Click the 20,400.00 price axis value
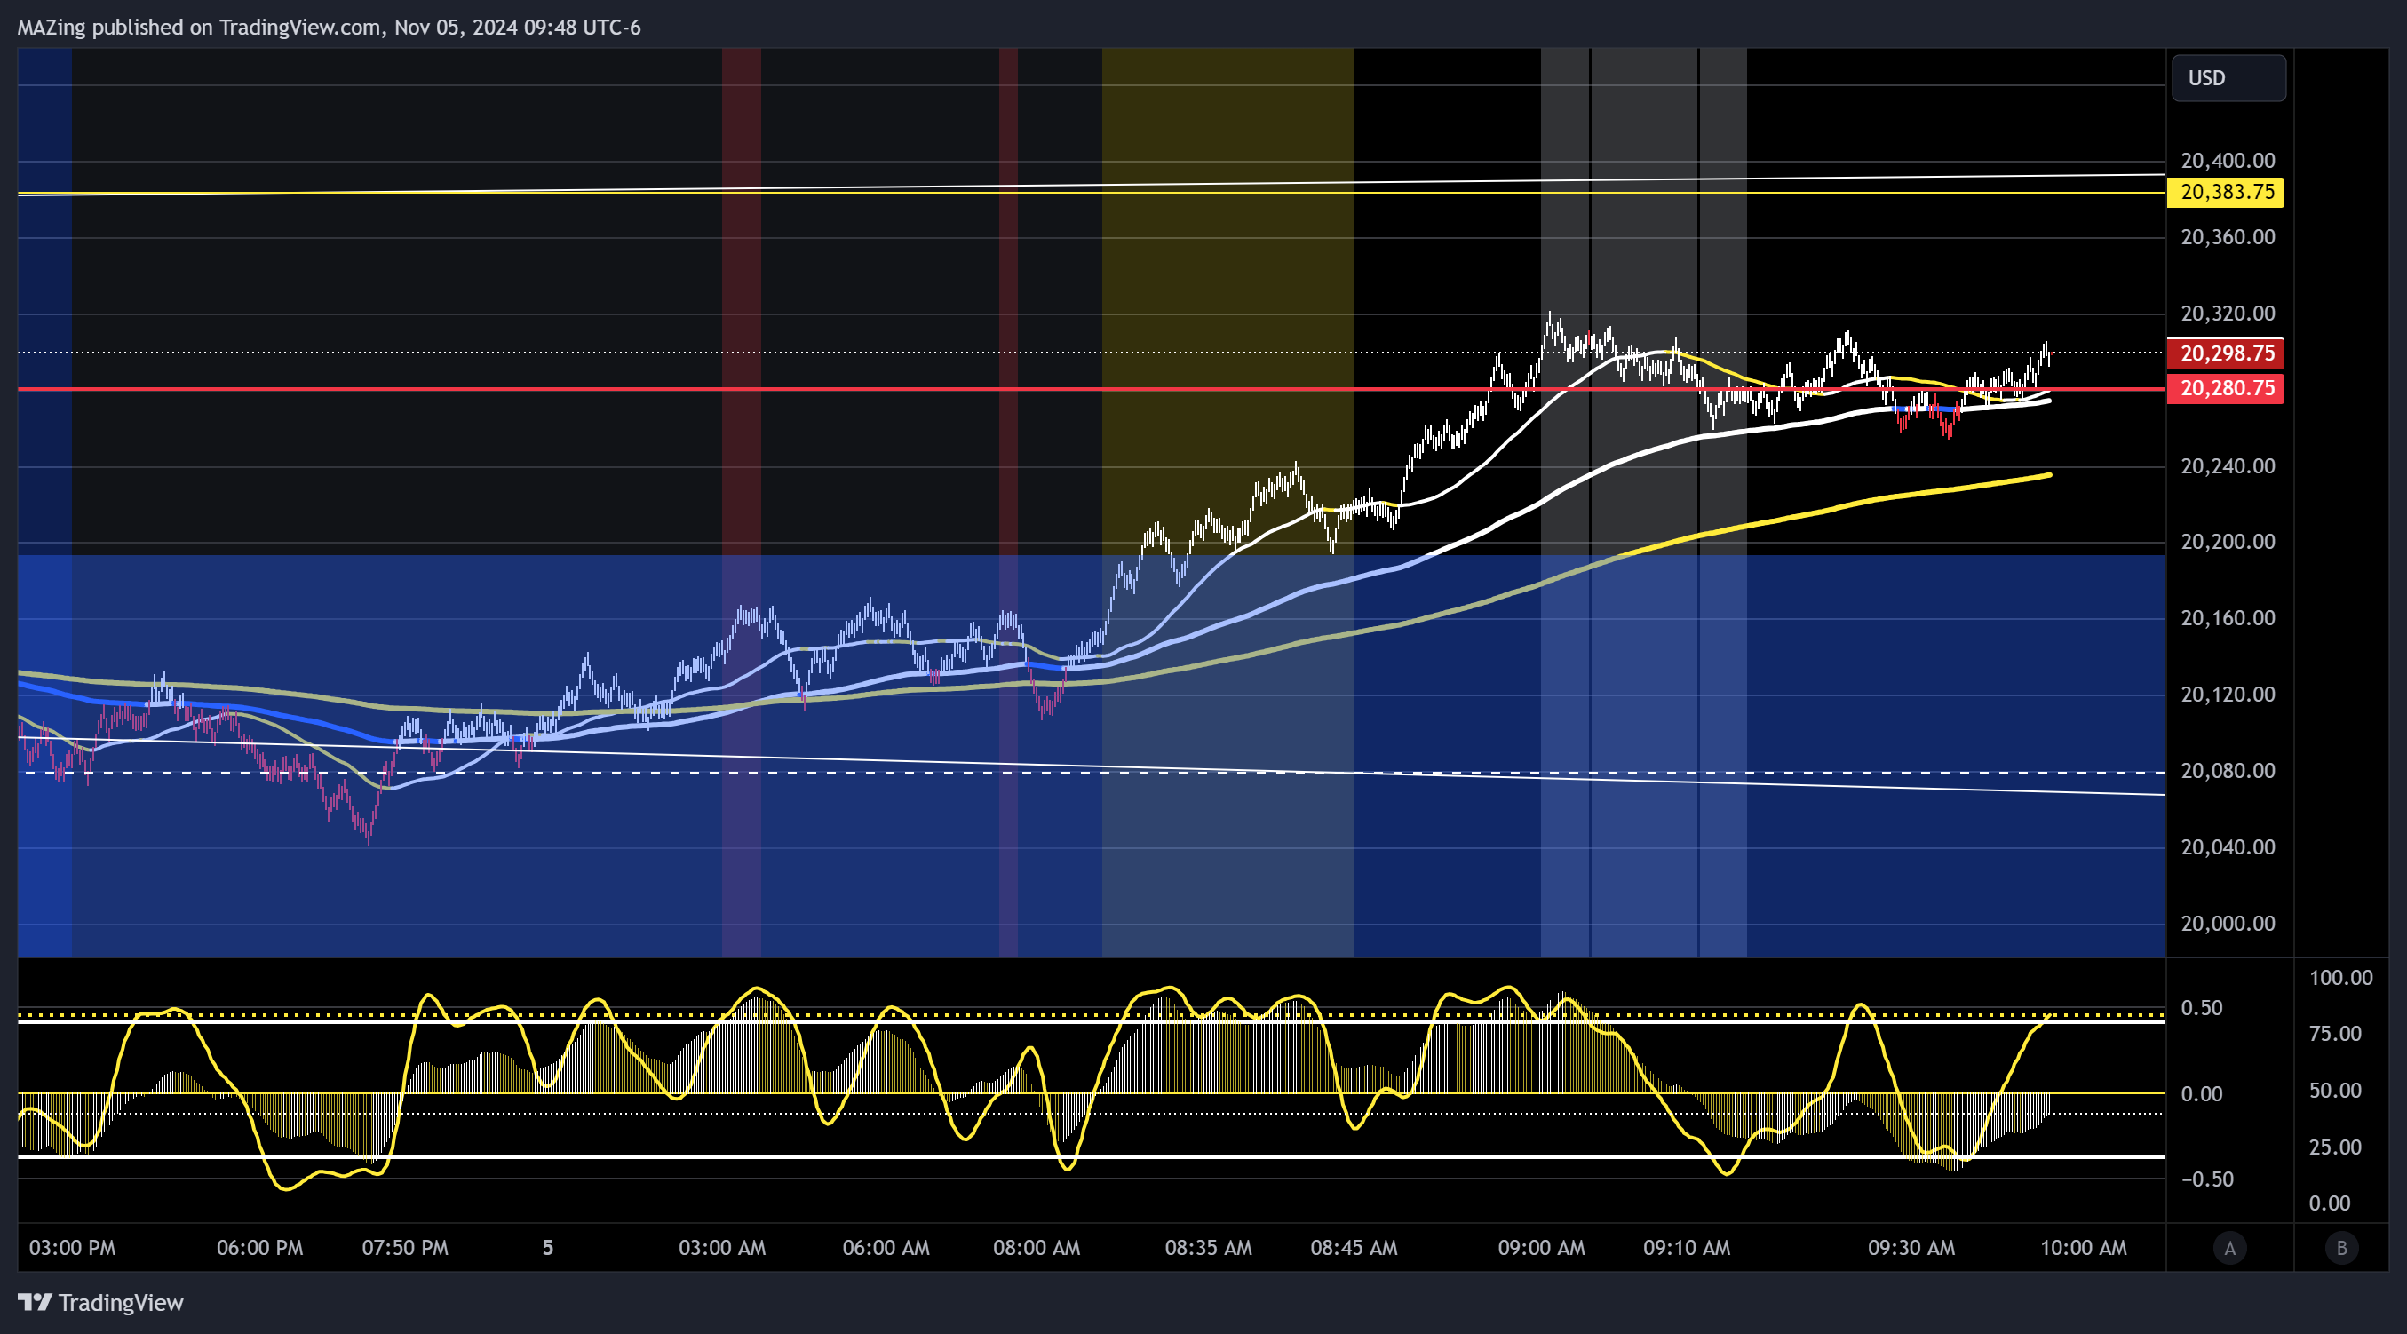The height and width of the screenshot is (1334, 2407). [x=2228, y=161]
